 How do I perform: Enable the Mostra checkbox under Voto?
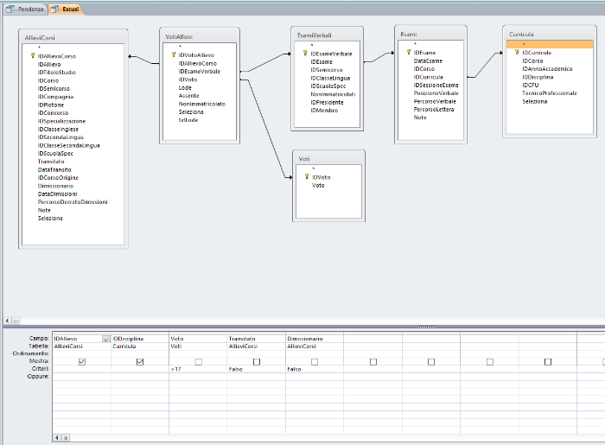pyautogui.click(x=199, y=361)
